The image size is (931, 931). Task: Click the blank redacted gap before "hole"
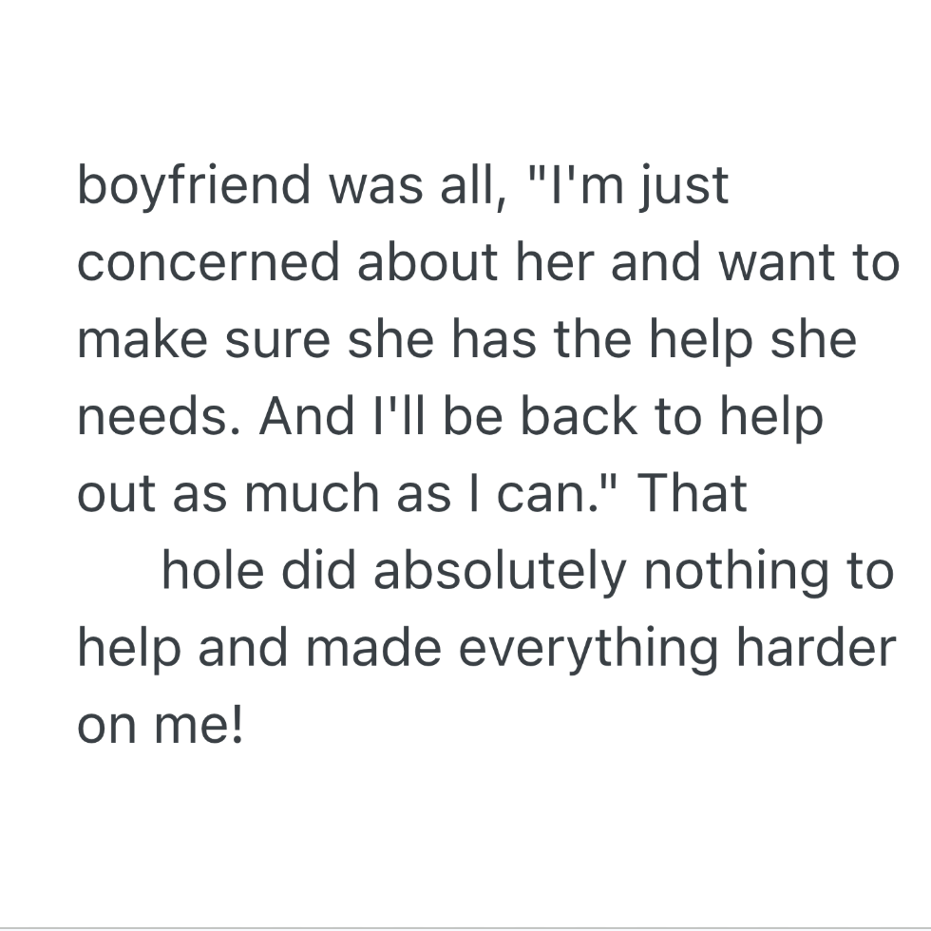pos(119,570)
